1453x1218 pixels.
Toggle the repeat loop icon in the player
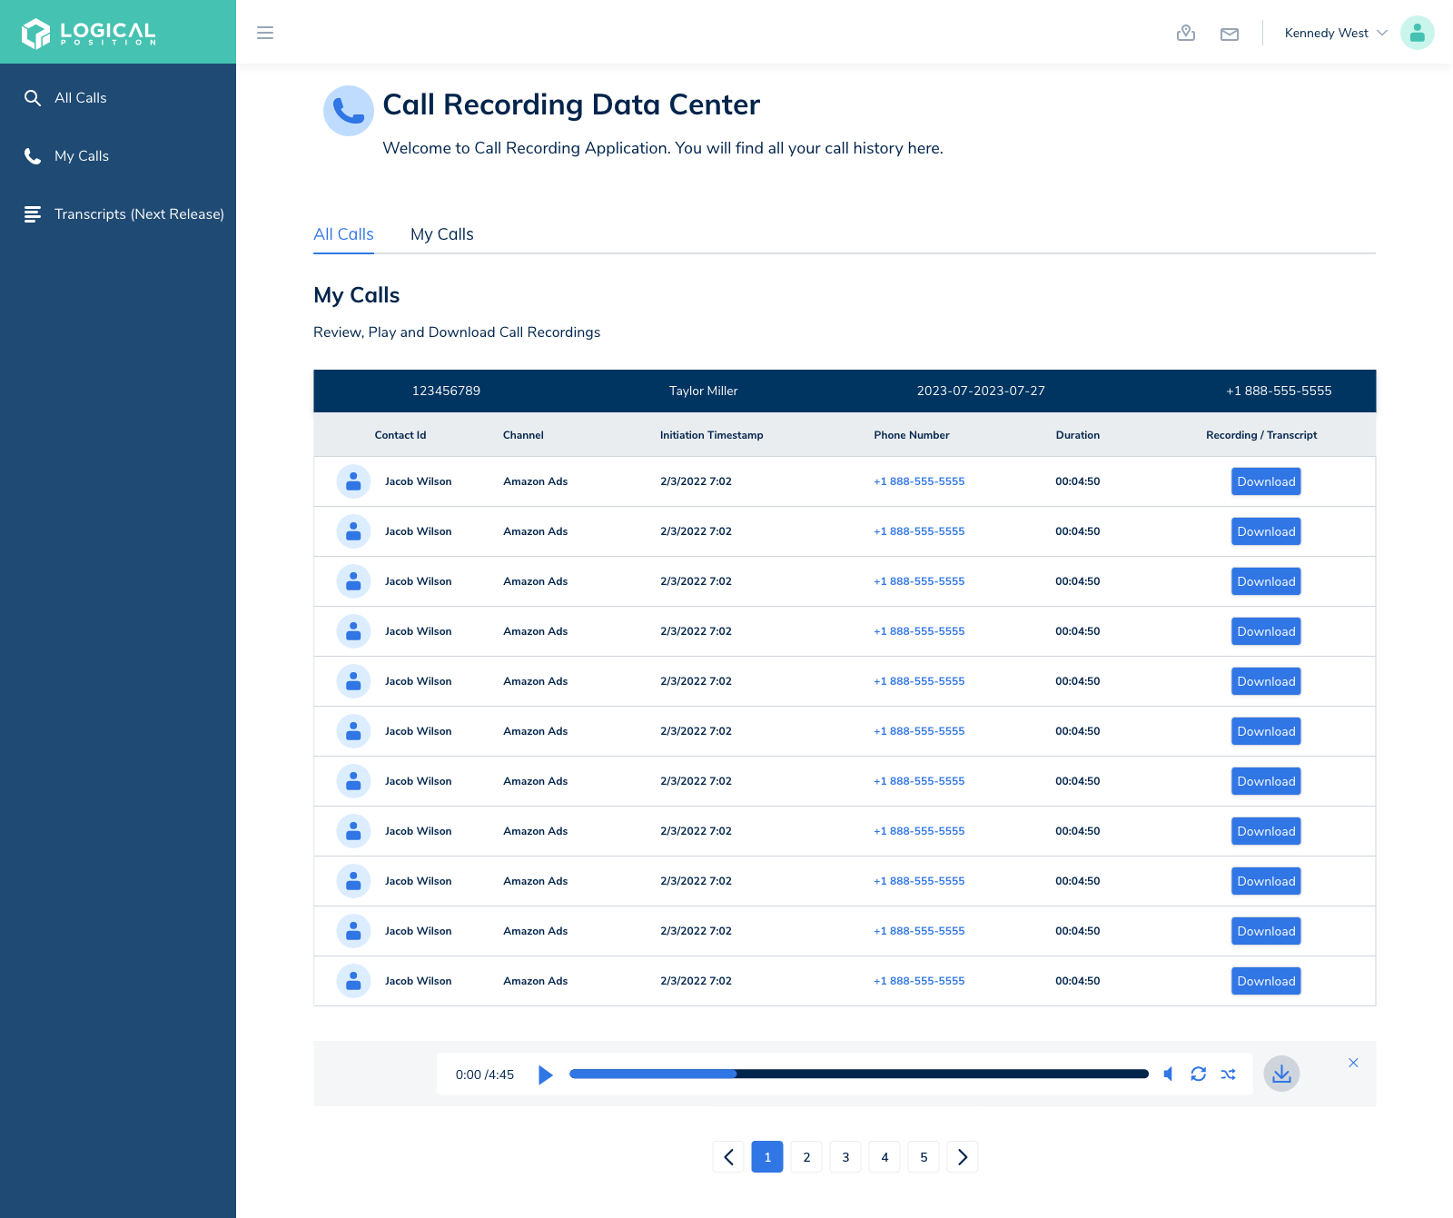tap(1199, 1074)
